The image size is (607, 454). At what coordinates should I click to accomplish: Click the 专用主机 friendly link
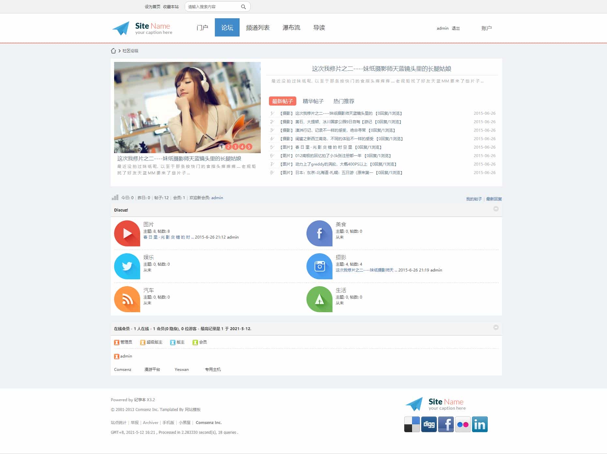pos(213,370)
